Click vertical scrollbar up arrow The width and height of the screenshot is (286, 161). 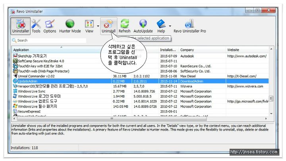click(x=271, y=49)
